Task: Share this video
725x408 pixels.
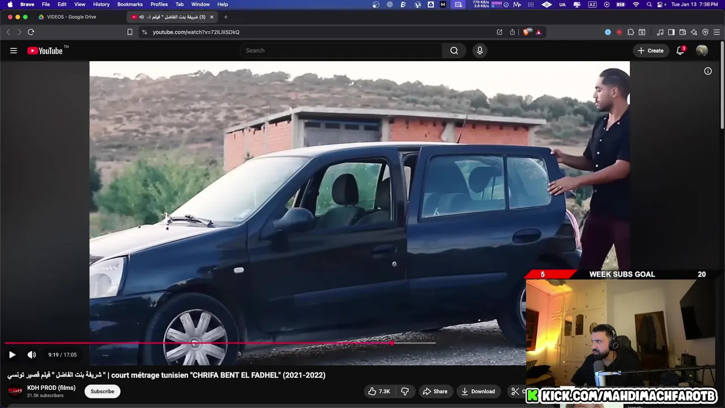Action: pos(435,392)
